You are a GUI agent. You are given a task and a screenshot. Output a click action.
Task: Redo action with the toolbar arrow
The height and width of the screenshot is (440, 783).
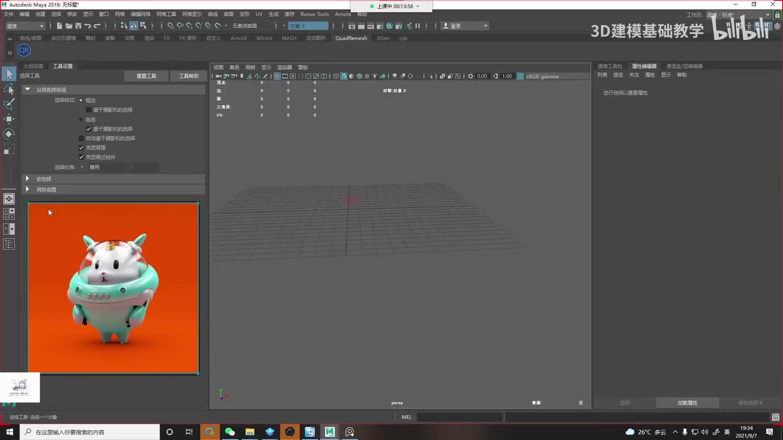point(97,26)
